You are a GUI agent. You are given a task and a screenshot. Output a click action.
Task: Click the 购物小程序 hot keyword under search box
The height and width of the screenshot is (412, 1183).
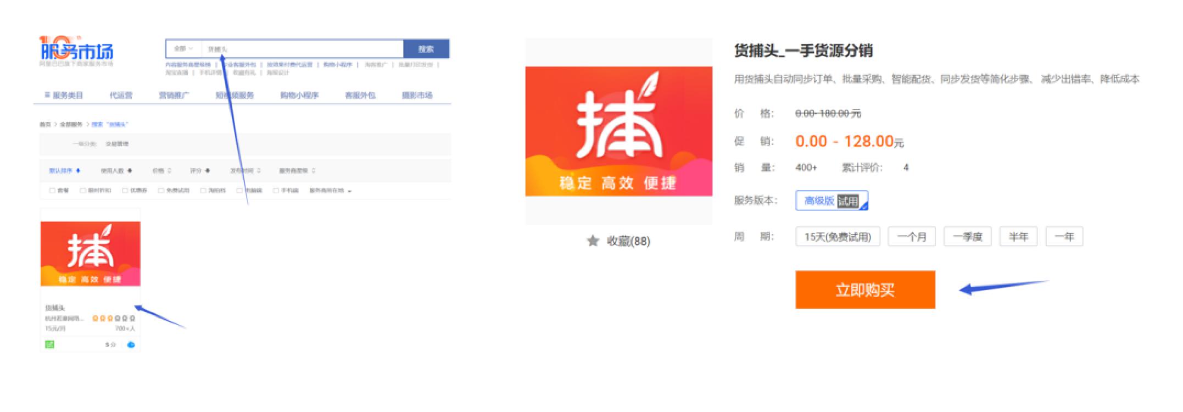tap(337, 65)
